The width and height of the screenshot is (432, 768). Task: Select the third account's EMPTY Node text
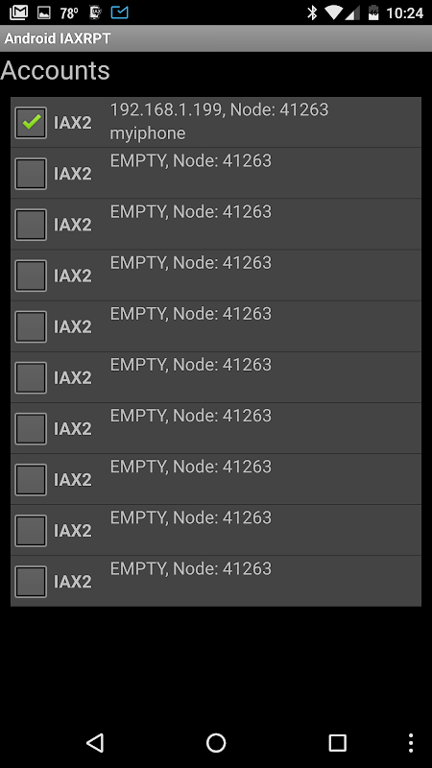coord(190,211)
